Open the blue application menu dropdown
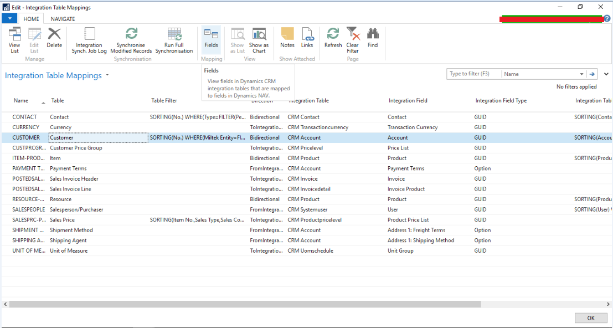 point(9,18)
